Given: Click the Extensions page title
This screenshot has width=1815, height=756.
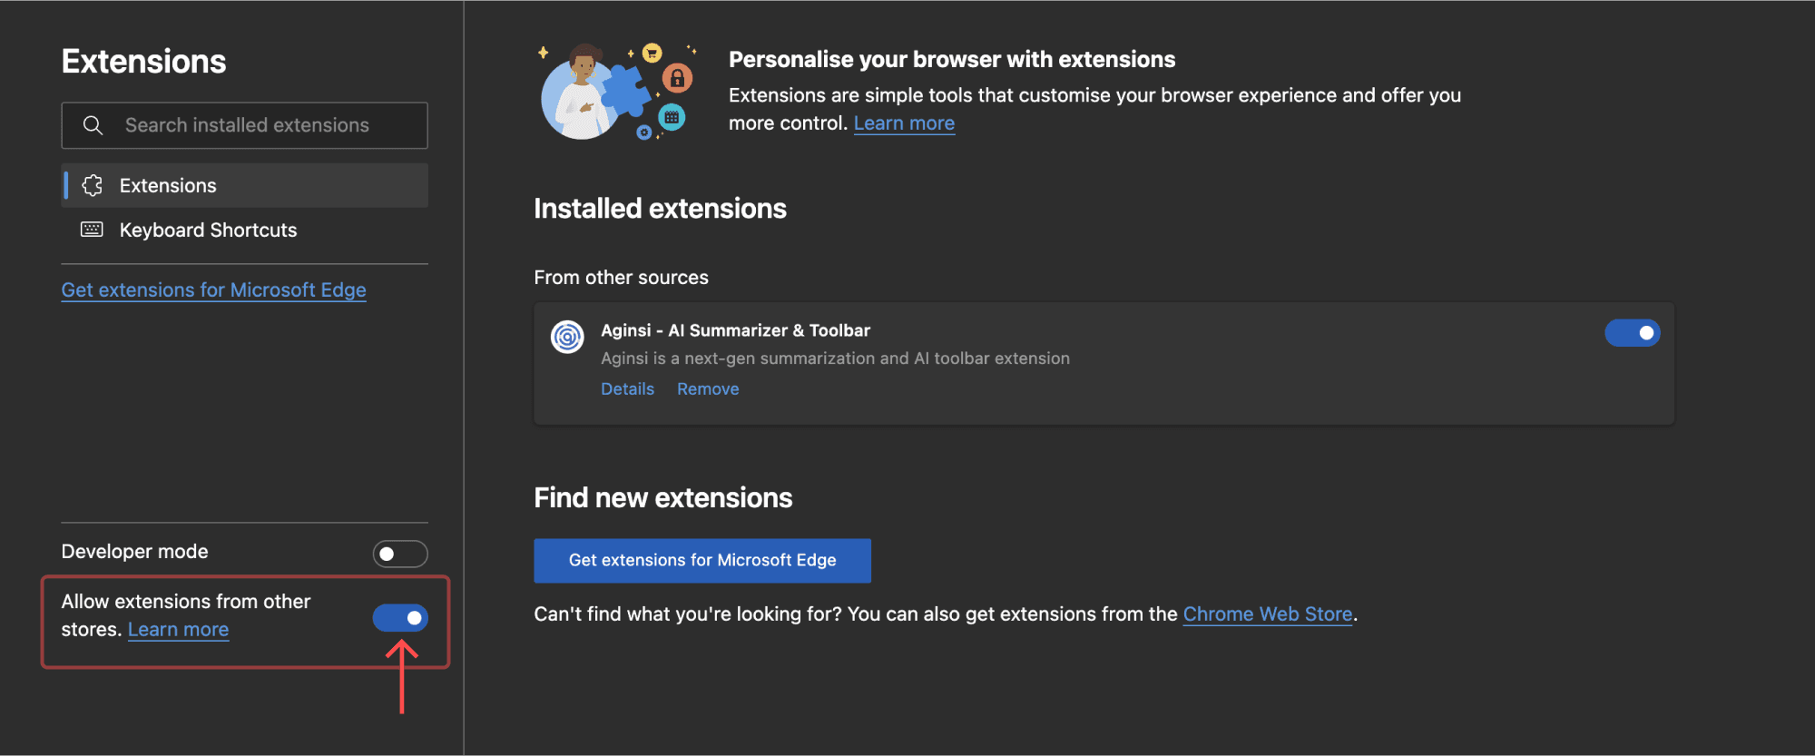Looking at the screenshot, I should (x=143, y=62).
